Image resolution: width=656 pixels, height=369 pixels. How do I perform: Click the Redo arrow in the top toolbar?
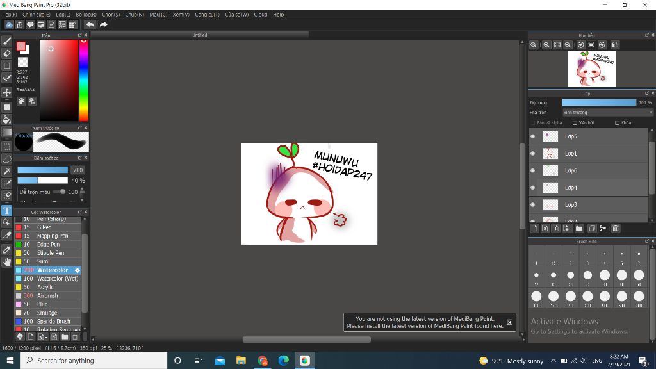point(103,25)
